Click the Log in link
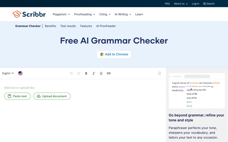This screenshot has width=228, height=142. pos(196,4)
